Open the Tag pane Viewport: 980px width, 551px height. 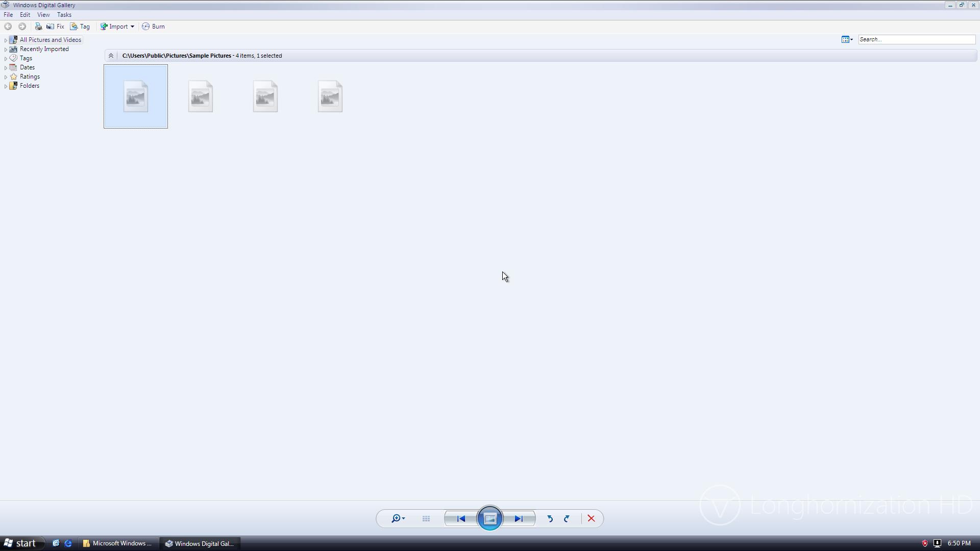click(x=80, y=27)
